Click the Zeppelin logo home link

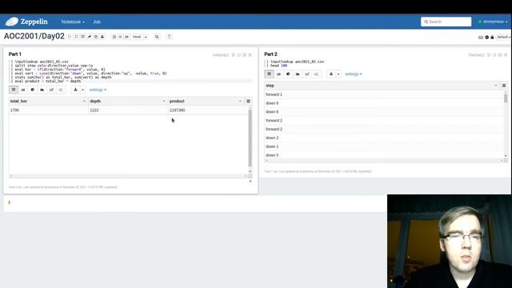(26, 22)
